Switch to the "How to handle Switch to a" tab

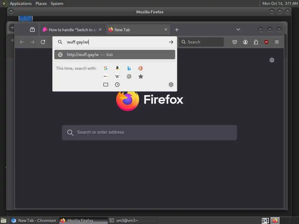tap(72, 30)
